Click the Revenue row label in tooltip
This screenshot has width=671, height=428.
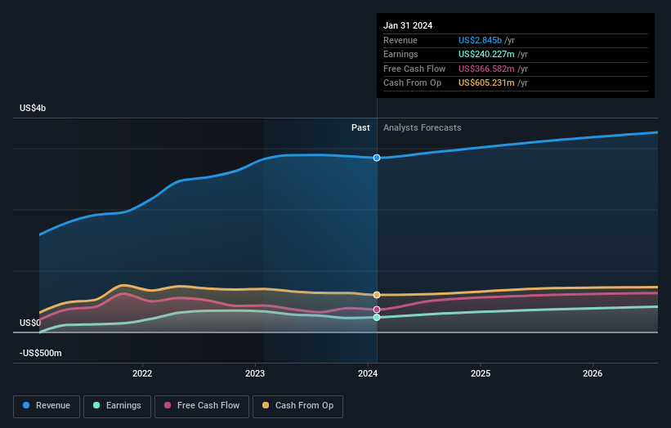pos(400,40)
